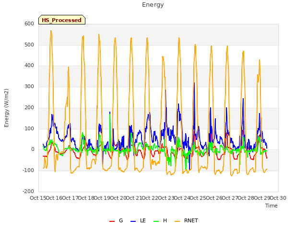Click the -200 y-axis tick label
Viewport: 307px width, 230px height.
click(x=28, y=192)
